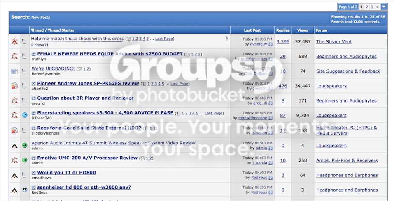Image resolution: width=394 pixels, height=201 pixels.
Task: Click green arrow icon on Aperion Audio row
Action: point(24,145)
